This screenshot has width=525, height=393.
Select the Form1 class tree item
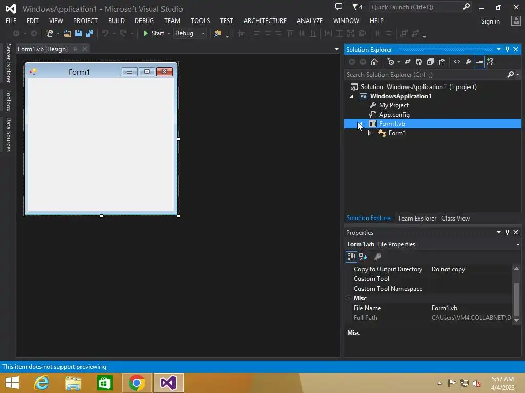click(x=397, y=133)
